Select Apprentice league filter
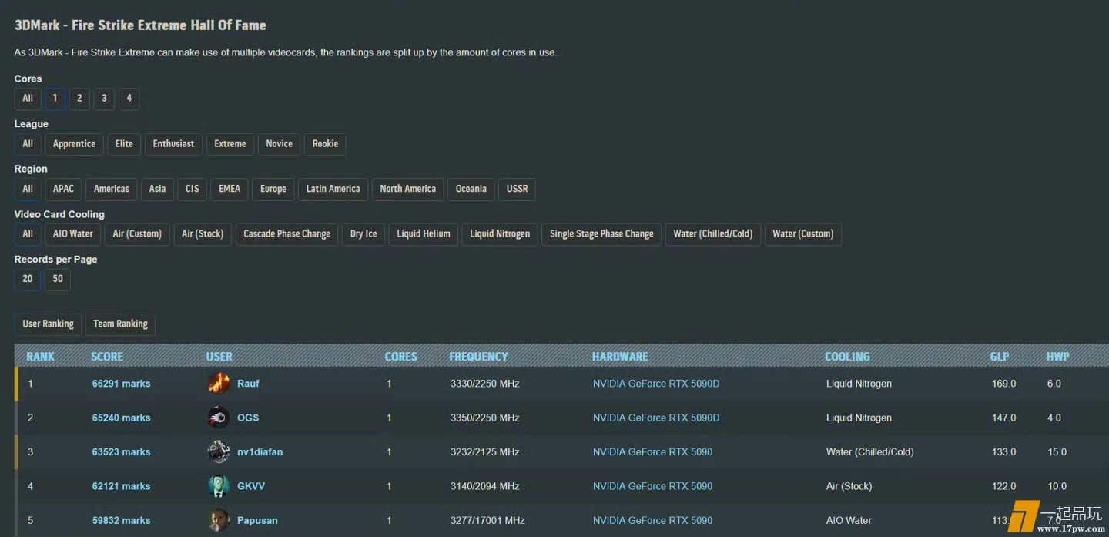1109x537 pixels. (74, 144)
